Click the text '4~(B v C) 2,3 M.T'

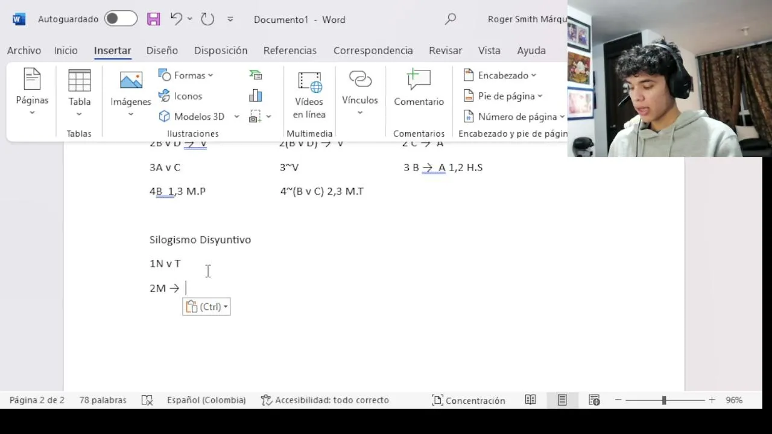click(x=322, y=192)
